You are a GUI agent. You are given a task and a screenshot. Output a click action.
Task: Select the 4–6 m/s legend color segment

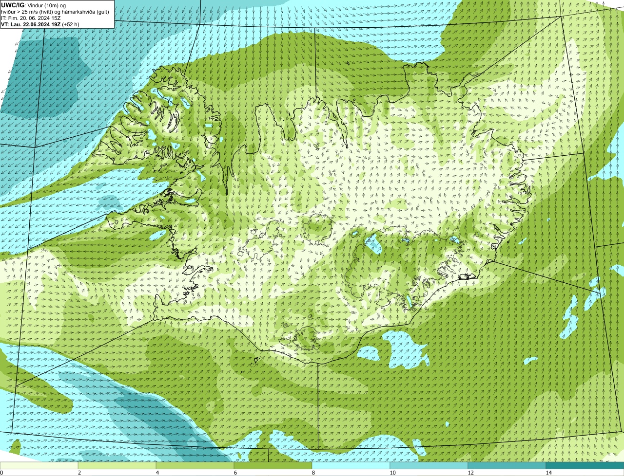pos(195,465)
